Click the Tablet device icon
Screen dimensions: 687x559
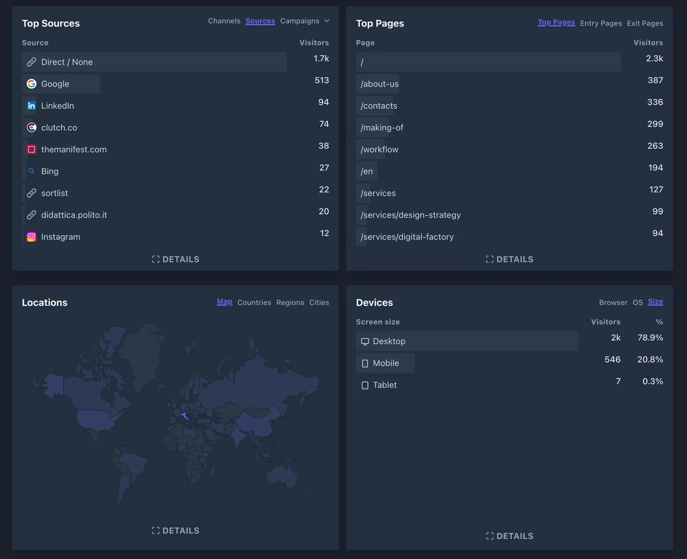[365, 385]
